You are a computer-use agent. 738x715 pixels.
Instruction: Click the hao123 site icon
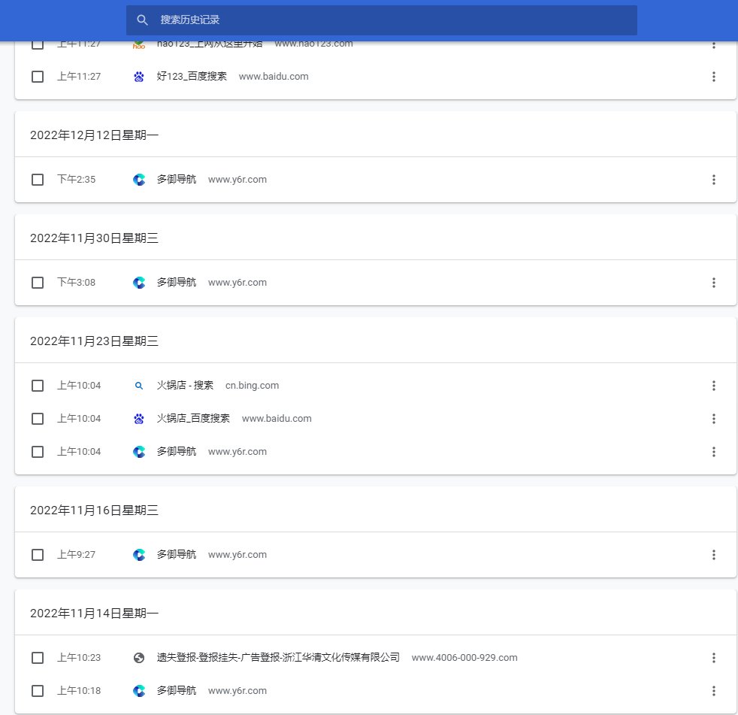138,44
